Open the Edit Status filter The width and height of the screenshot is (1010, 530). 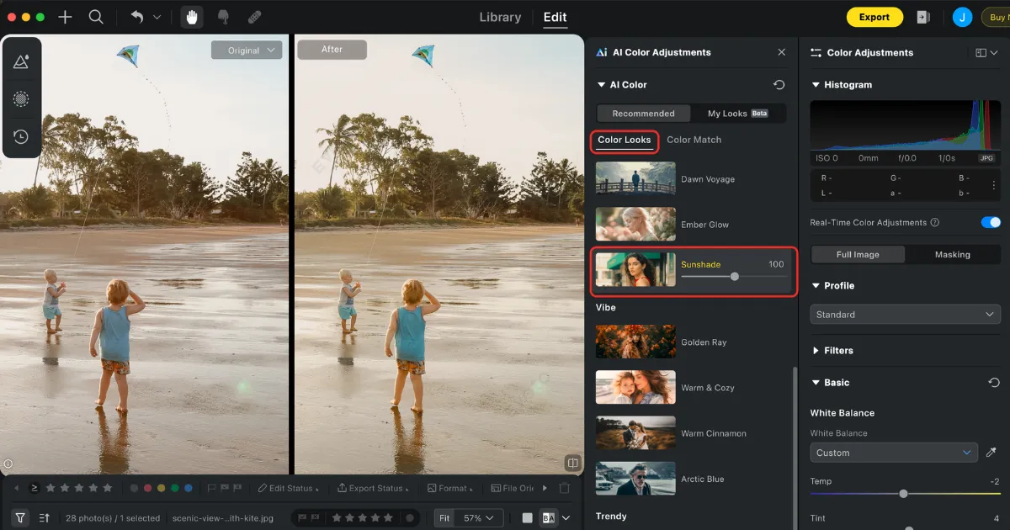[x=288, y=488]
